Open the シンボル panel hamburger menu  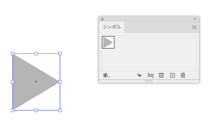point(194,27)
